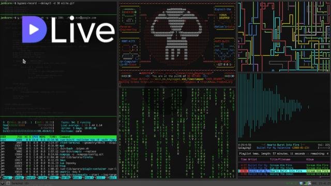Screen dimensions: 331x186
Task: Click the 127.0.0.1 text in the ASCII banner
Action: [224, 65]
